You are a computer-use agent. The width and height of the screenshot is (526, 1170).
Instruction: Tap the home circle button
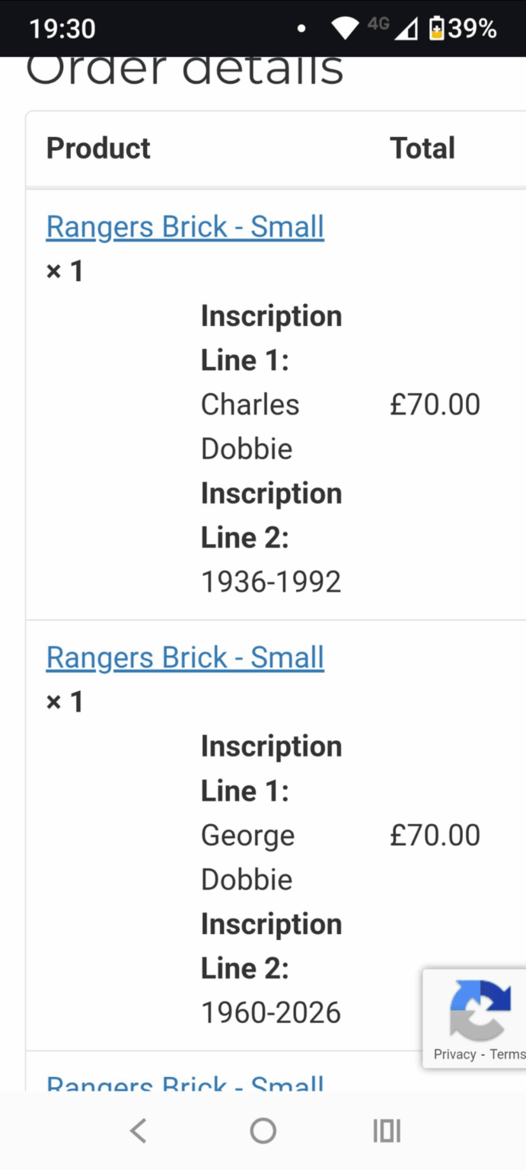[x=263, y=1130]
